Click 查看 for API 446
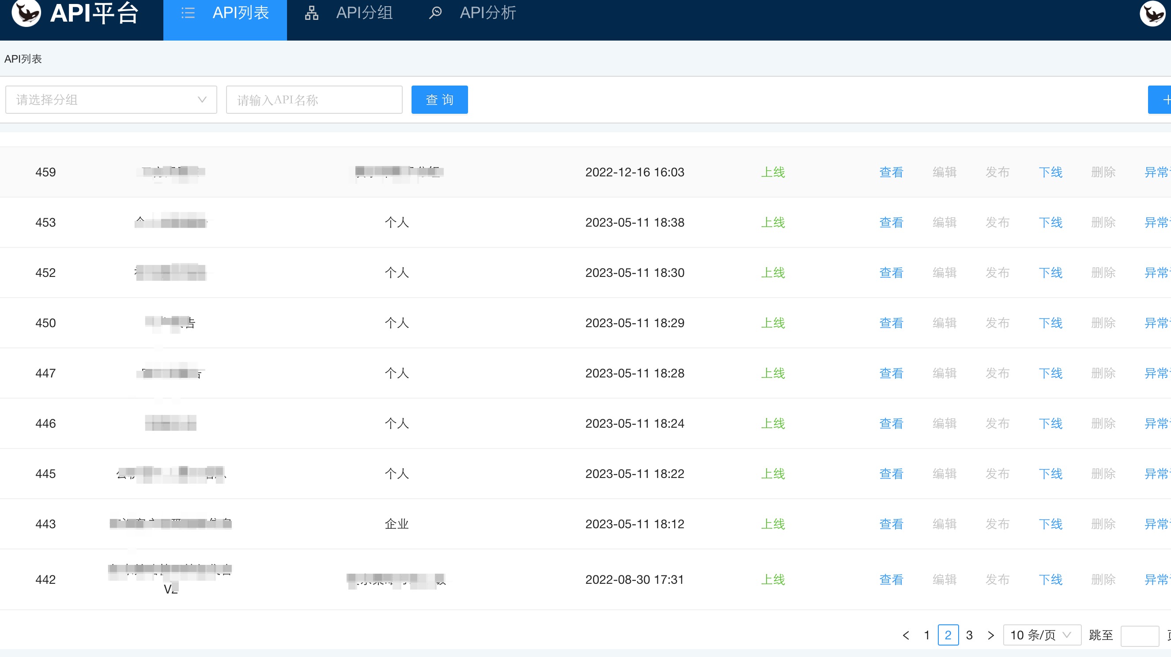This screenshot has height=657, width=1171. point(891,423)
